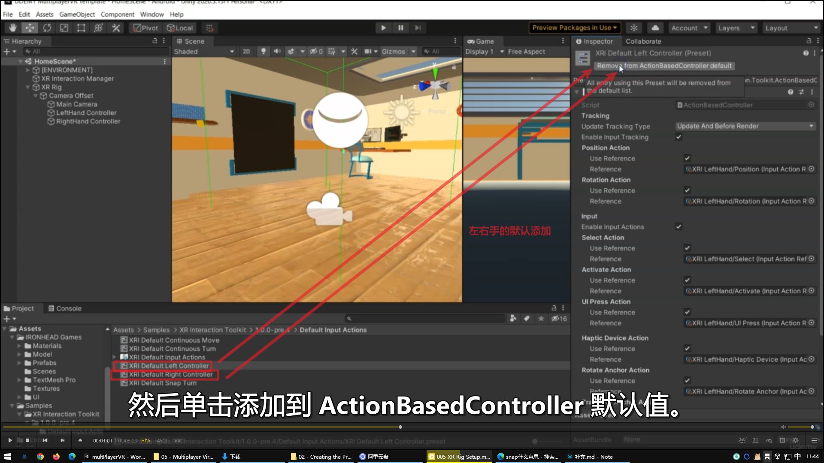Switch to the Game tab
Screen dimensions: 824x463
(x=481, y=41)
